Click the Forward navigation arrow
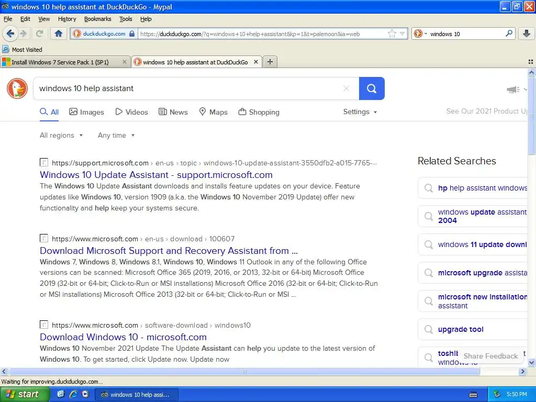Viewport: 536px width, 402px height. 23,33
